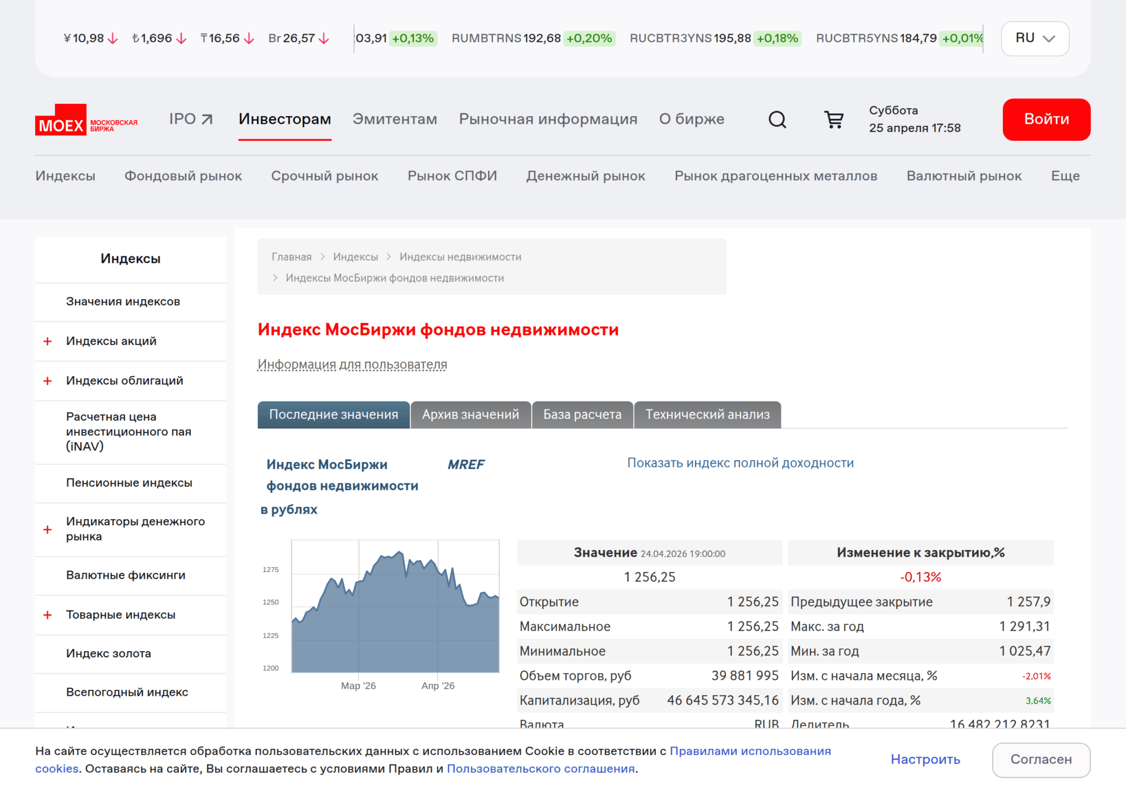The image size is (1126, 792).
Task: Expand Товарные индексы with plus icon
Action: coord(48,615)
